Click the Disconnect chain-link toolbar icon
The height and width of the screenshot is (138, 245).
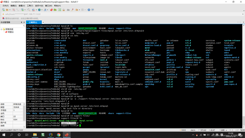(x=18, y=10)
